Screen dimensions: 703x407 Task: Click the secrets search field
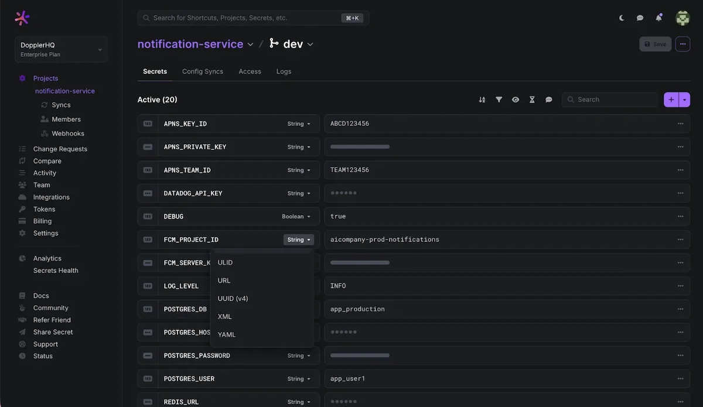[610, 100]
